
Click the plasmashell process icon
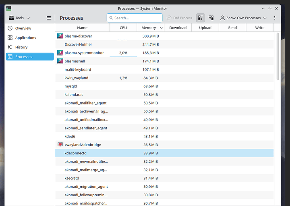coord(60,61)
